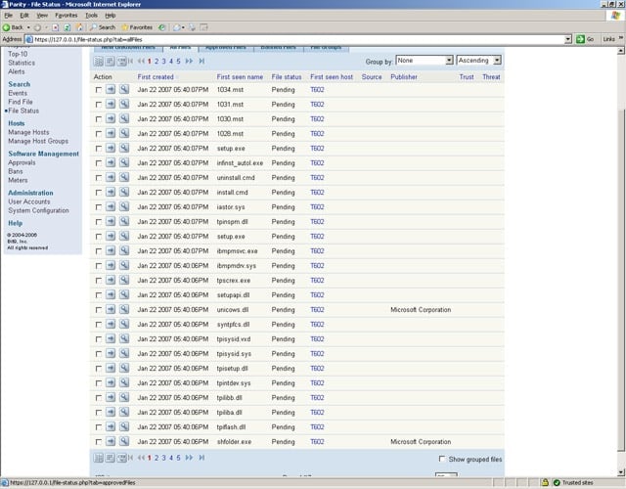Screen dimensions: 626x489
Task: Jump to last page icon in top pager
Action: click(x=201, y=61)
